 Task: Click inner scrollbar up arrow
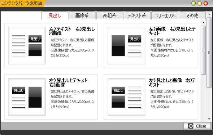tap(203, 23)
